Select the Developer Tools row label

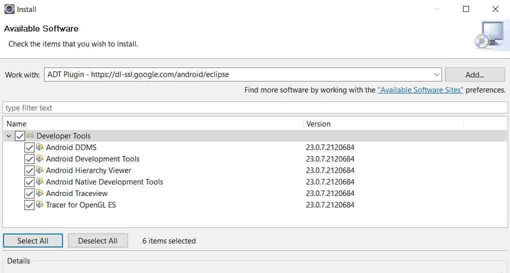63,136
